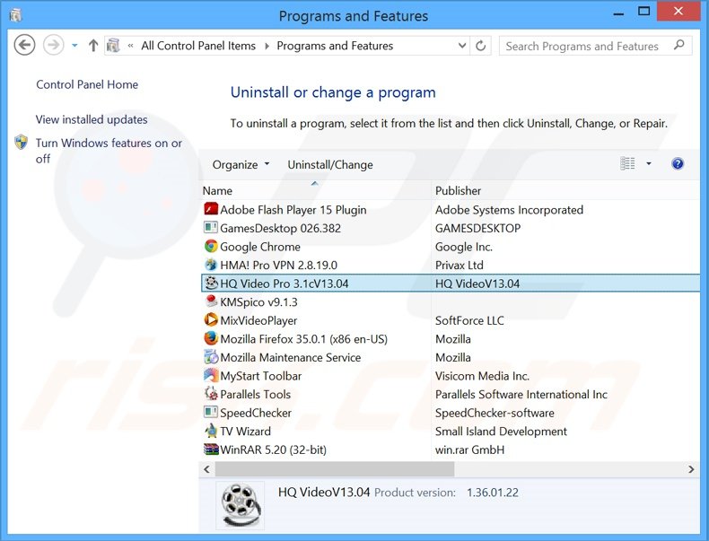Viewport: 709px width, 541px height.
Task: Open View installed updates
Action: click(x=92, y=119)
